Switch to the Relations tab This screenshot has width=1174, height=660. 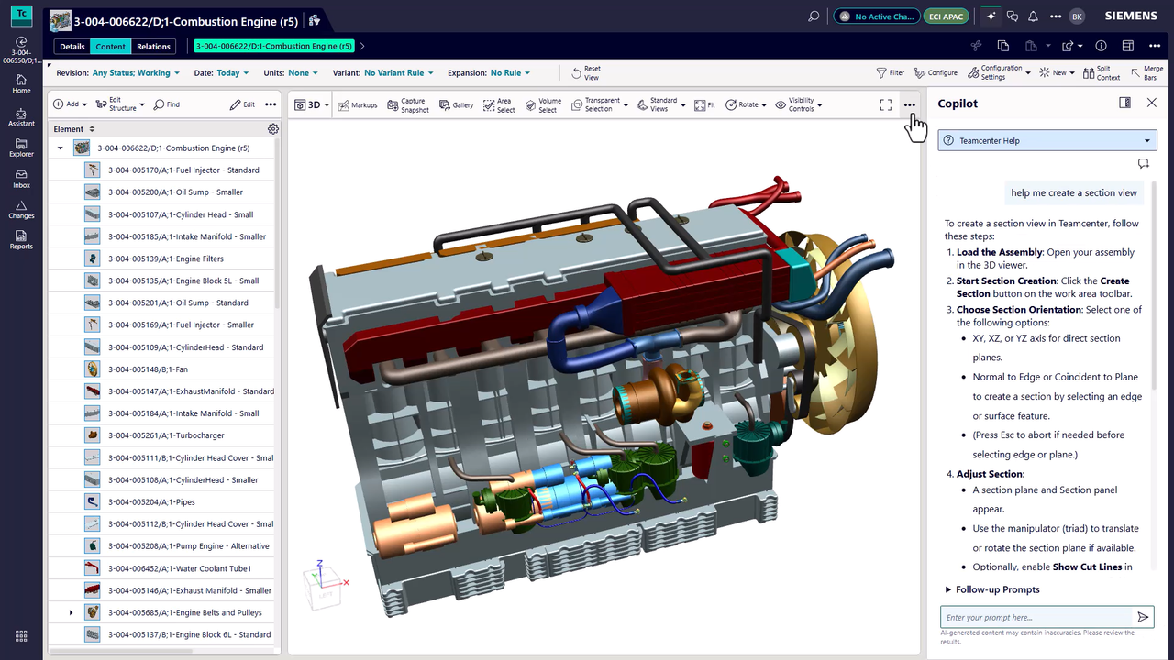153,47
